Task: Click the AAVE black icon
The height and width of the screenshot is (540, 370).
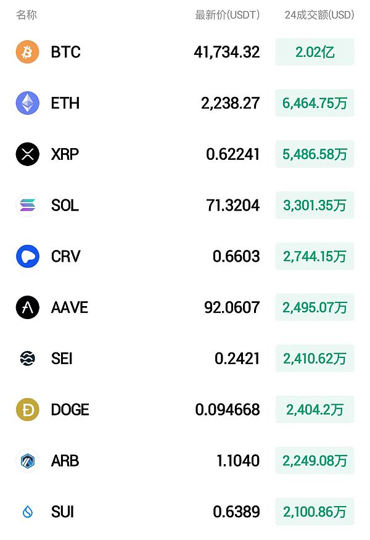Action: 27,307
